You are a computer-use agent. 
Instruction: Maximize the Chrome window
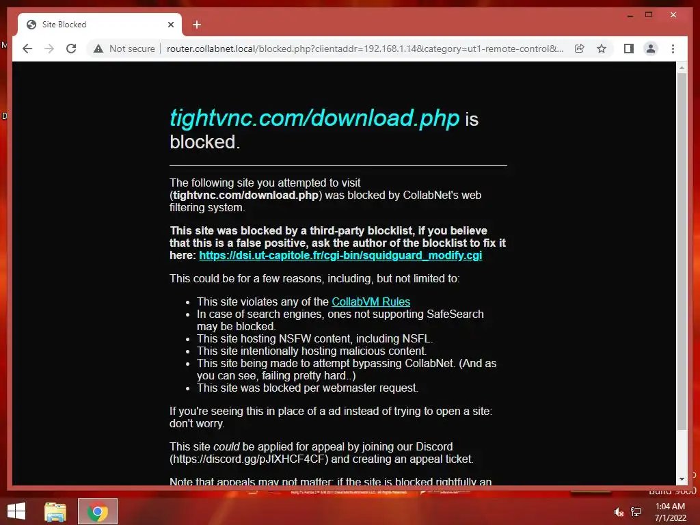649,15
